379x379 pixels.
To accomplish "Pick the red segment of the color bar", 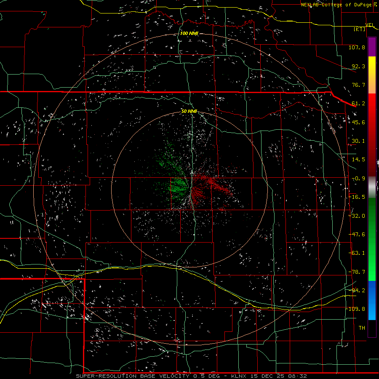I will click(372, 135).
